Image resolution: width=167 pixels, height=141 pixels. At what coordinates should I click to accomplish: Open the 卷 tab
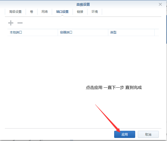point(32,12)
